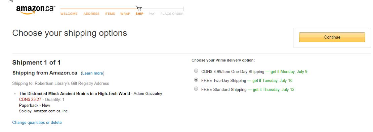Click the SHIP step label
This screenshot has width=373, height=132.
pyautogui.click(x=139, y=14)
